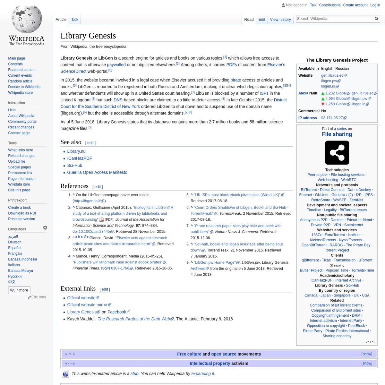Open Official website external link
385x385 pixels.
point(83,298)
